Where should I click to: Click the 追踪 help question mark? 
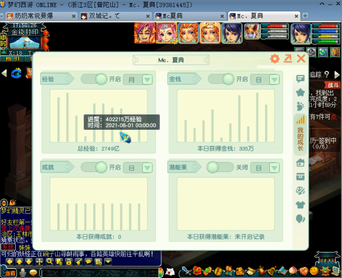[x=326, y=75]
